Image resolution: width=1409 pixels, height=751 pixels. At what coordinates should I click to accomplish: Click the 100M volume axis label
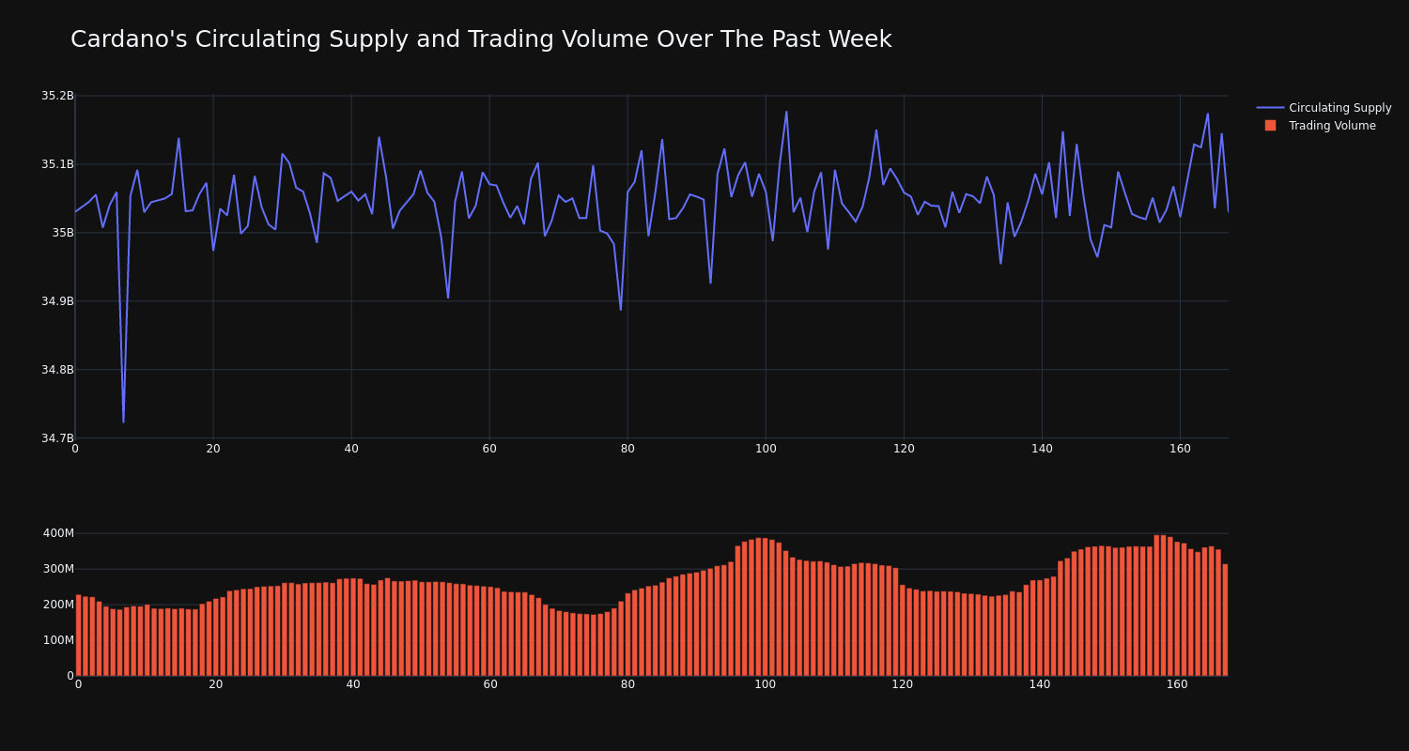(57, 640)
